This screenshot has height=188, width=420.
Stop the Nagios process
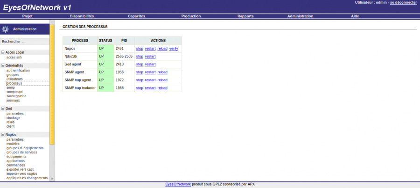click(x=140, y=49)
